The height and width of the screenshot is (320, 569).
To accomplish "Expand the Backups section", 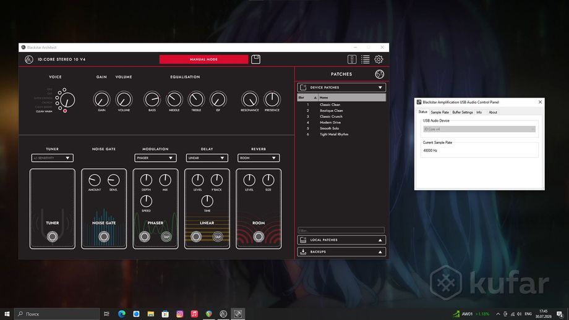I will click(380, 251).
